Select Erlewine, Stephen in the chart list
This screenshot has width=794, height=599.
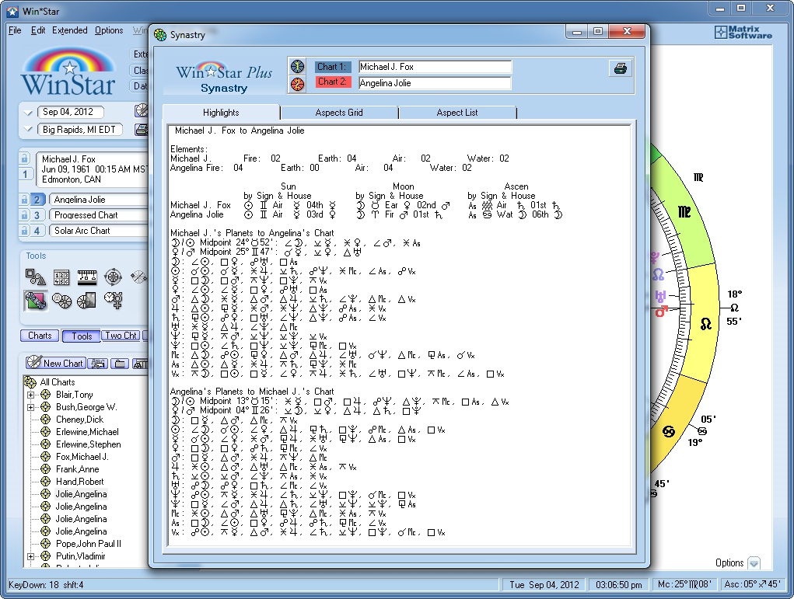(88, 444)
